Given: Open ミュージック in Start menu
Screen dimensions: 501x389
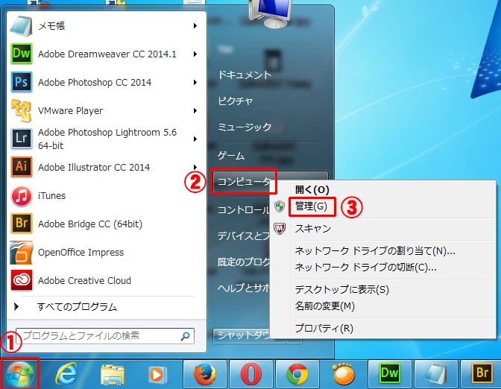Looking at the screenshot, I should point(245,127).
